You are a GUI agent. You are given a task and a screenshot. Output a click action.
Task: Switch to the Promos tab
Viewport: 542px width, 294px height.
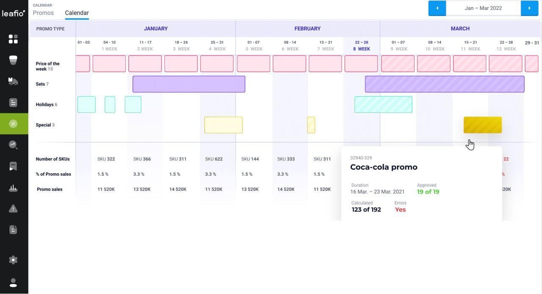coord(43,13)
